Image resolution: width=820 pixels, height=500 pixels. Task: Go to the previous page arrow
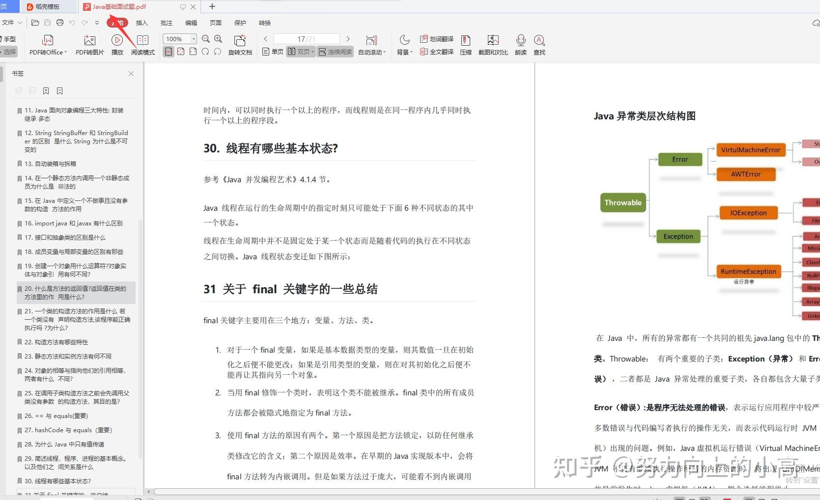[x=266, y=39]
